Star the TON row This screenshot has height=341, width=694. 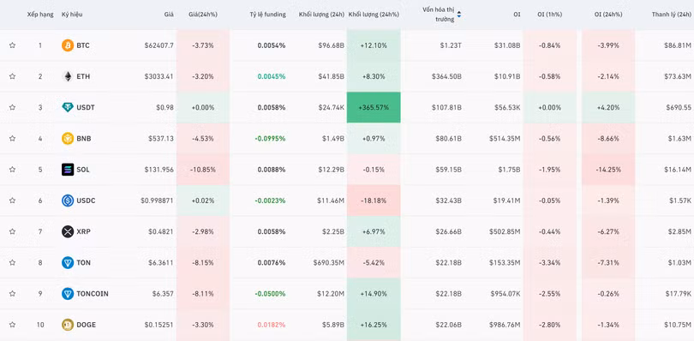pyautogui.click(x=12, y=262)
